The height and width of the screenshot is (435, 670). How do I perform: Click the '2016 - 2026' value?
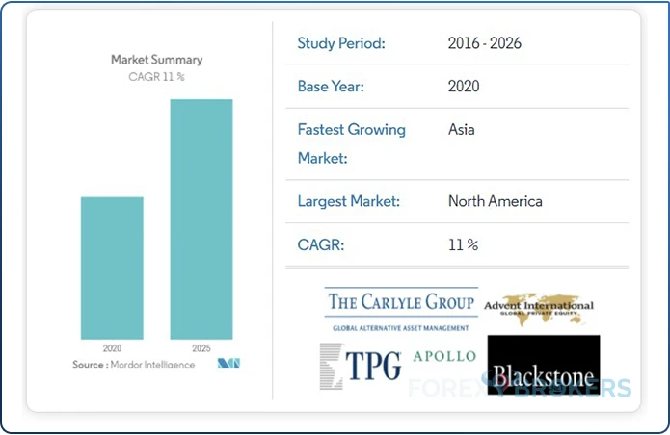[x=485, y=43]
